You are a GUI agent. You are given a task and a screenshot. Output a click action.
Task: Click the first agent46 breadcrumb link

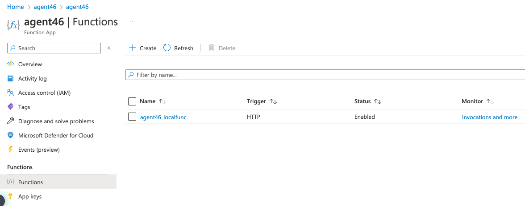click(45, 7)
